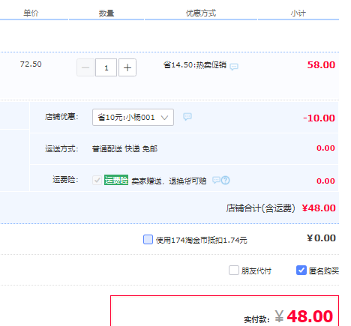Click the green 运费险 badge
The height and width of the screenshot is (326, 351).
[x=116, y=180]
